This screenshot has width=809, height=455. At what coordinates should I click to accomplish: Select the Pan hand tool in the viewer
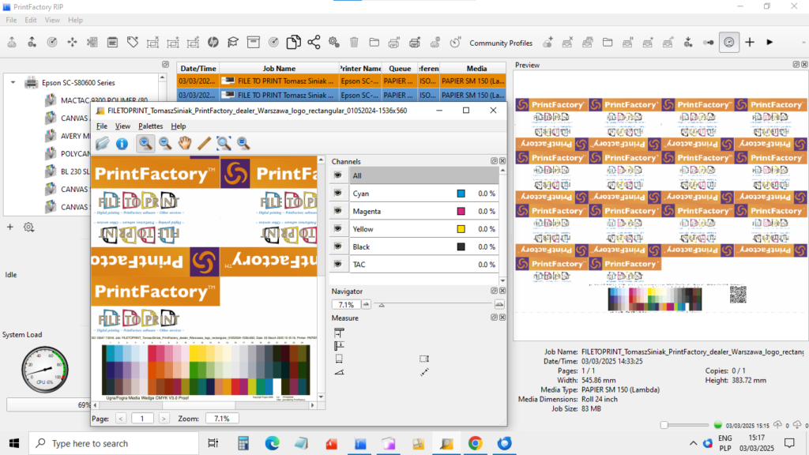click(x=185, y=145)
